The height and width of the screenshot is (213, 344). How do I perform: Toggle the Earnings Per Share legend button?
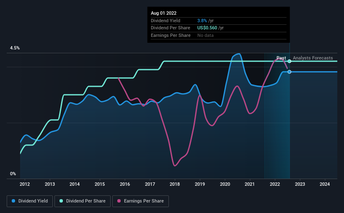pyautogui.click(x=140, y=201)
